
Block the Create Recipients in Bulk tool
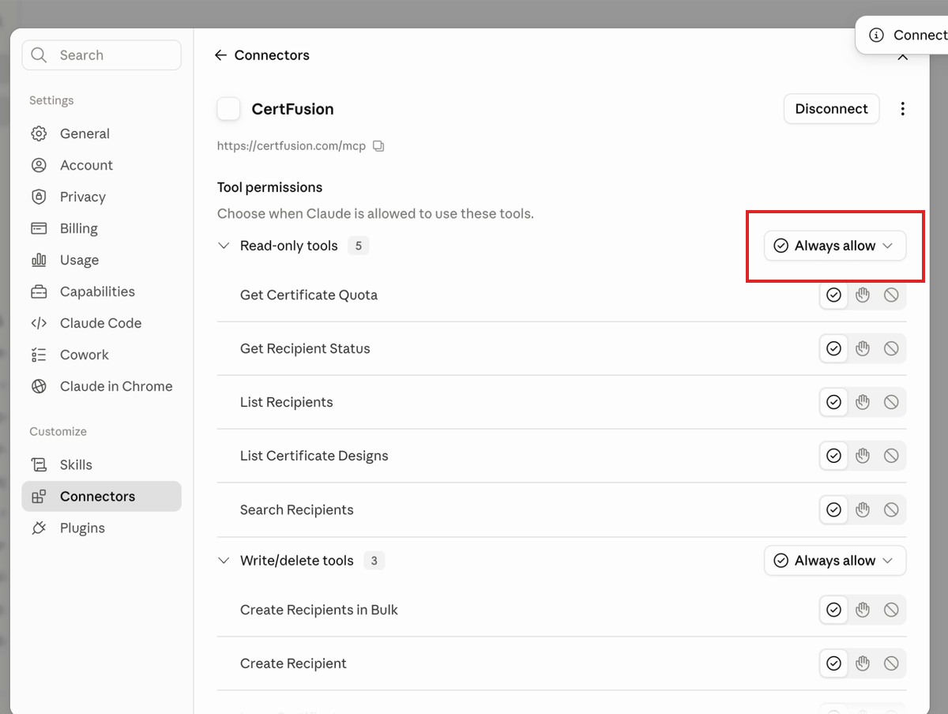pos(891,610)
